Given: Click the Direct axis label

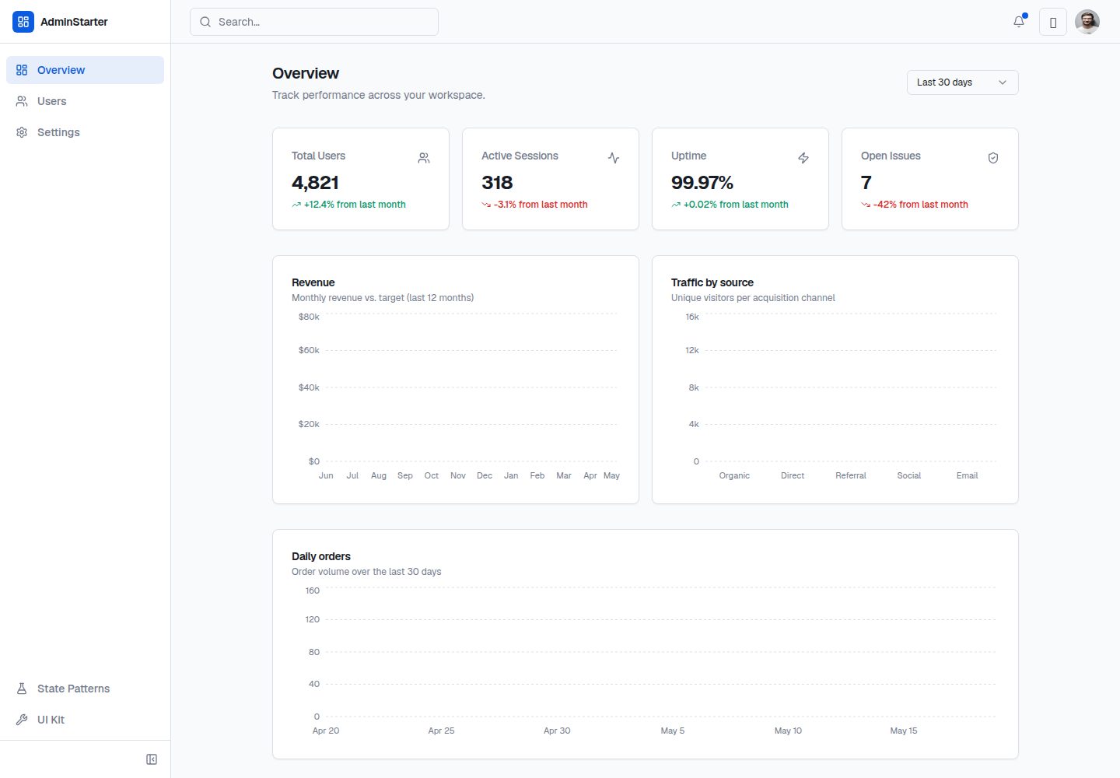Looking at the screenshot, I should pos(793,475).
